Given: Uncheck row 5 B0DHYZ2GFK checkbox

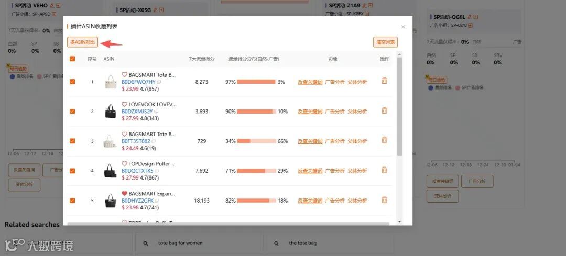Looking at the screenshot, I should click(72, 201).
